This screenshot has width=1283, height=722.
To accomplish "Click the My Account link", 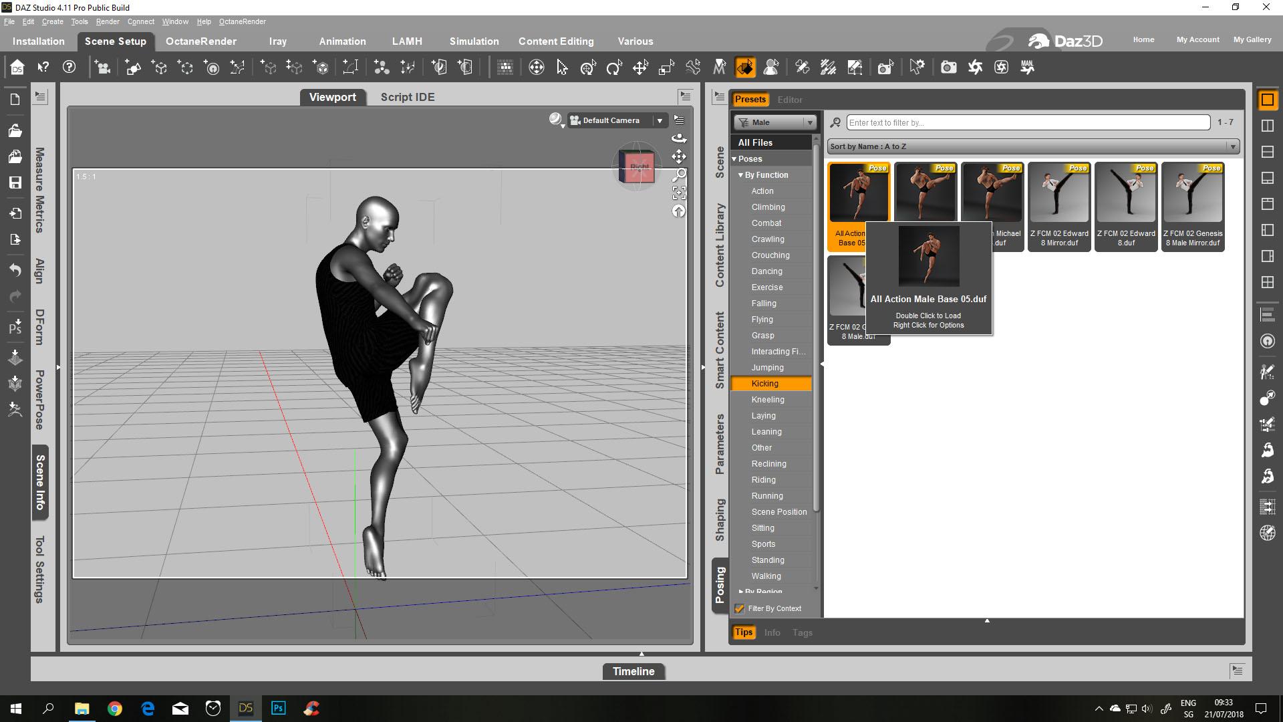I will tap(1197, 39).
